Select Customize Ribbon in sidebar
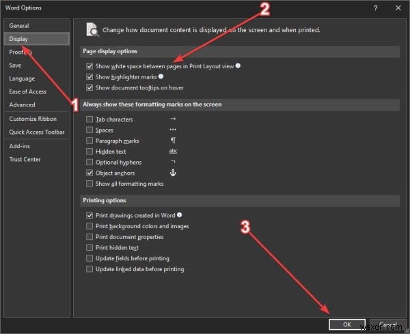This screenshot has width=410, height=334. (x=31, y=119)
